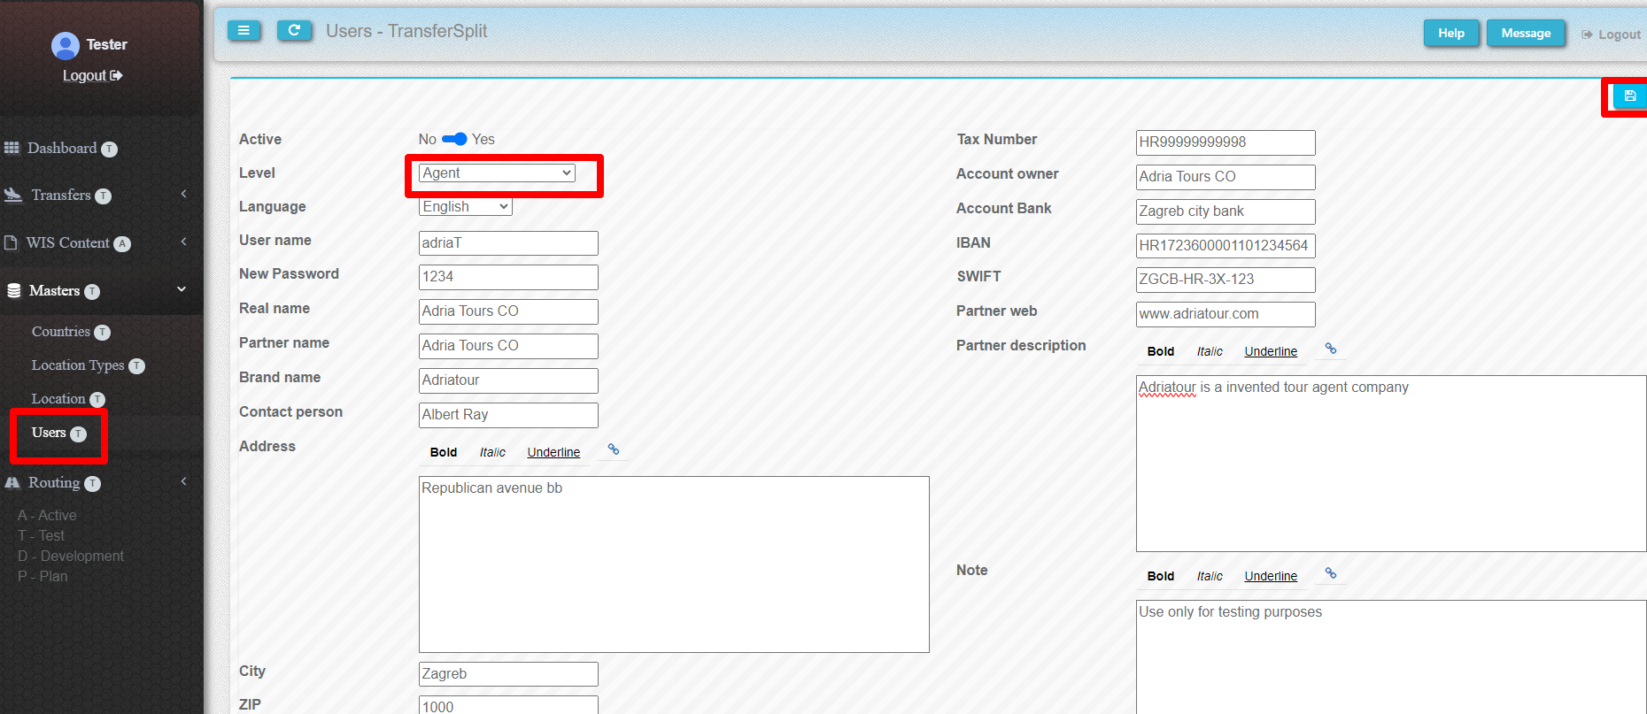This screenshot has width=1647, height=714.
Task: Click the IBAN input field
Action: (x=1225, y=246)
